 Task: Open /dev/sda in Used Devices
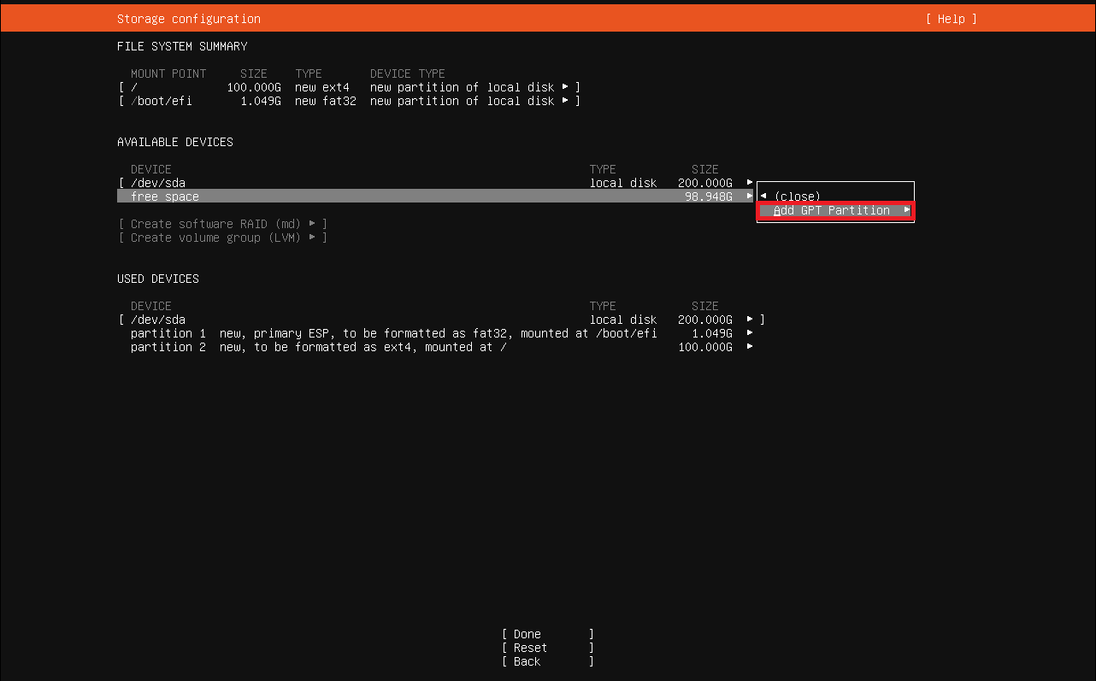[441, 320]
